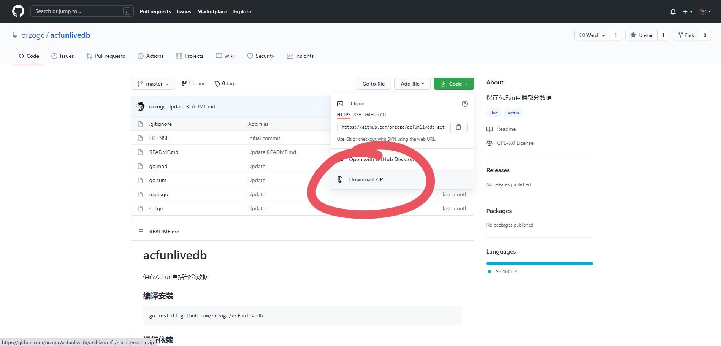Click the fork count 0

(x=705, y=35)
